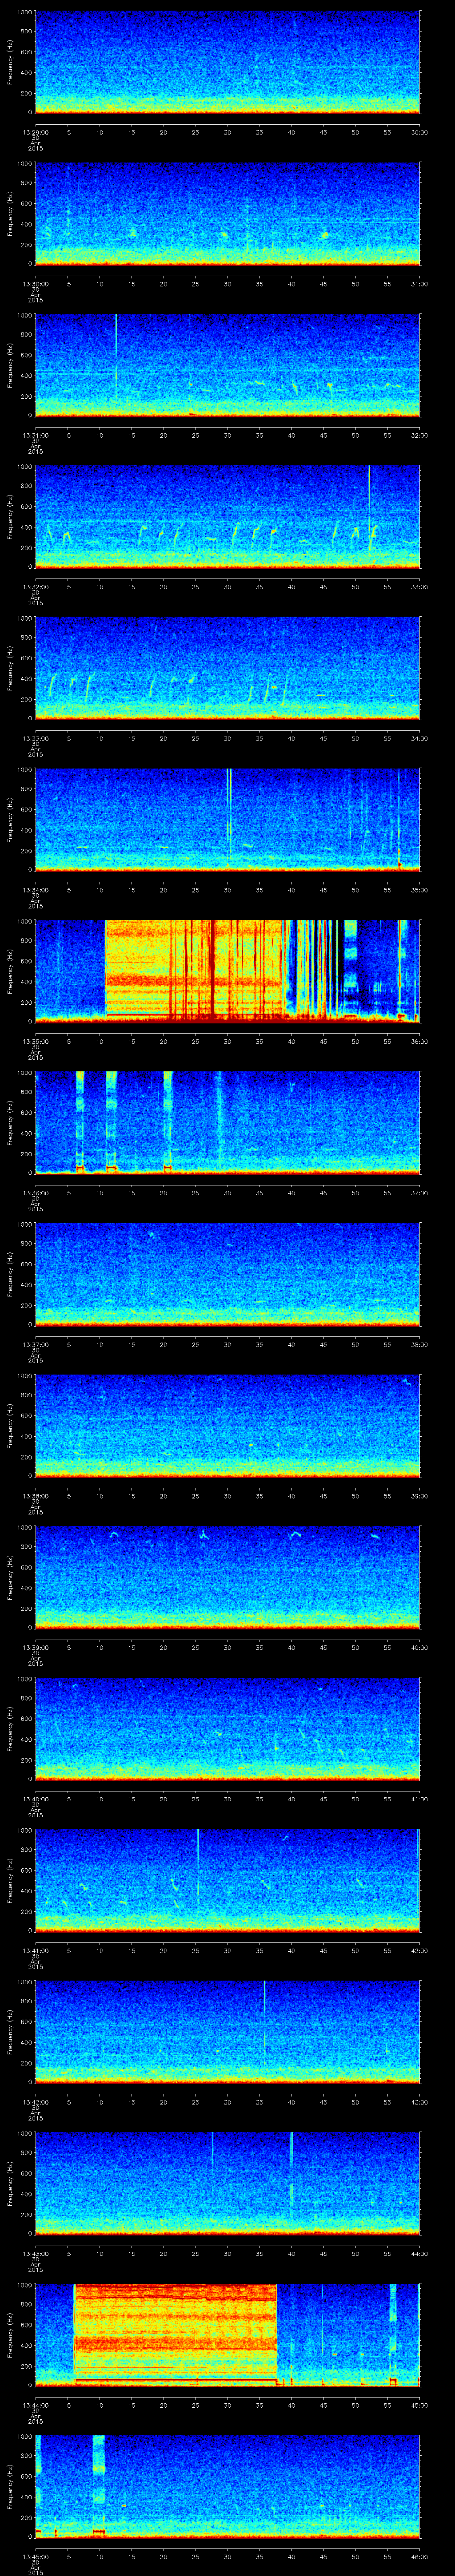Click the spectrogram panel starting at 13:38:00
Screen dimensions: 455x2576
coord(227,1426)
